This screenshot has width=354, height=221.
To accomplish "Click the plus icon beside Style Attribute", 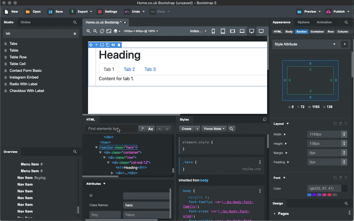I will point(345,44).
